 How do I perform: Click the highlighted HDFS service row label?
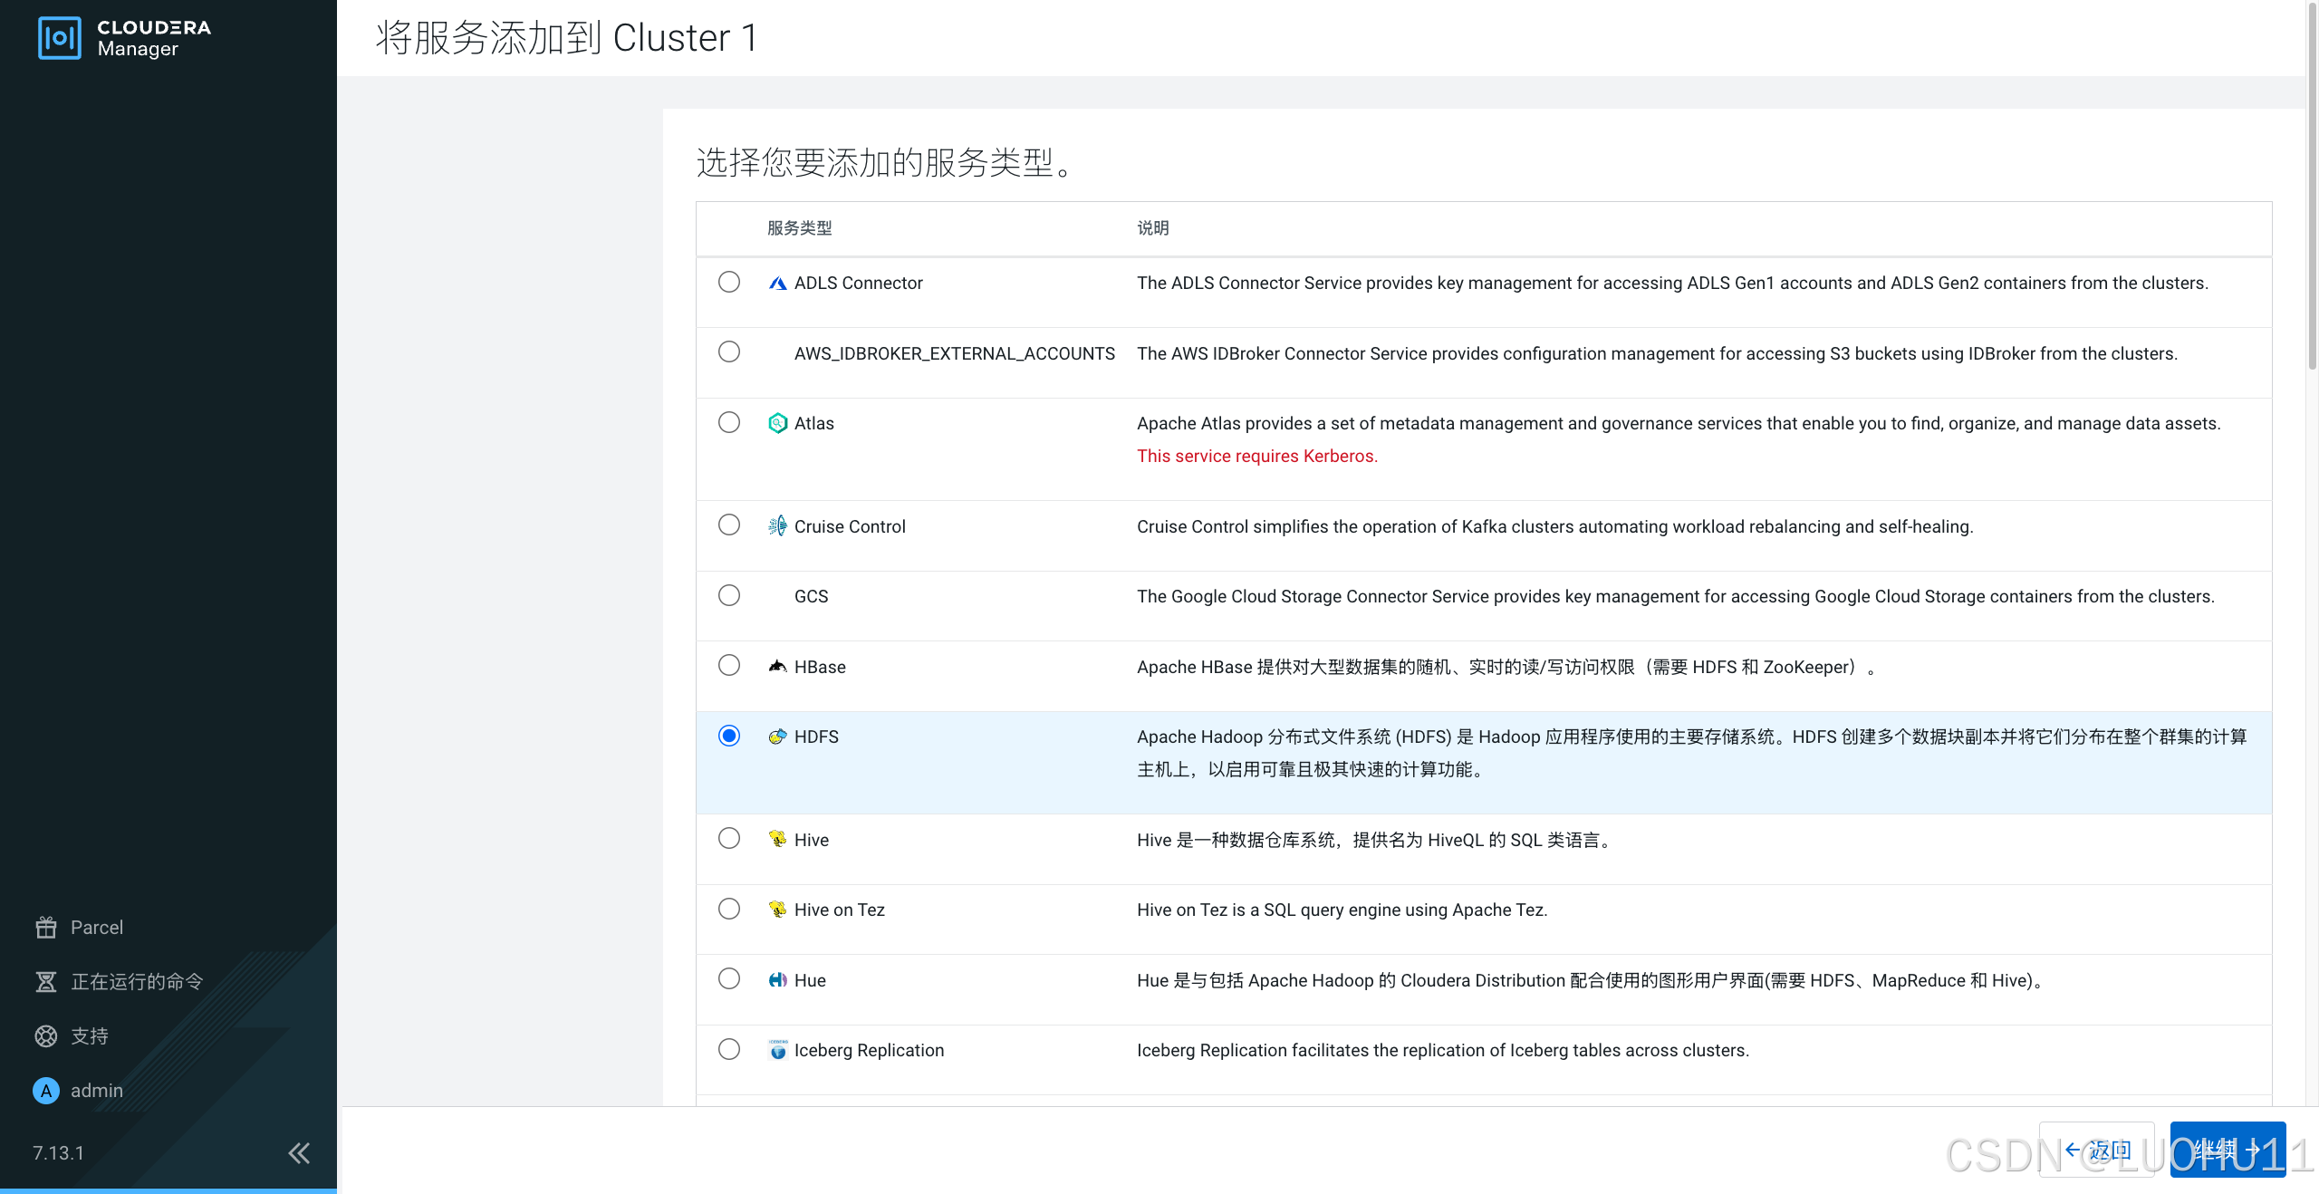(816, 737)
